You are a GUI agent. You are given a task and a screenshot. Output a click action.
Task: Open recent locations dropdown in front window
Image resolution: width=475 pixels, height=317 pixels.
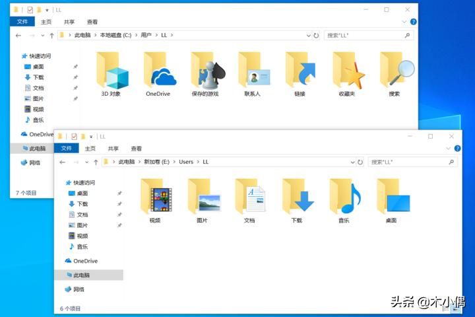[x=86, y=162]
